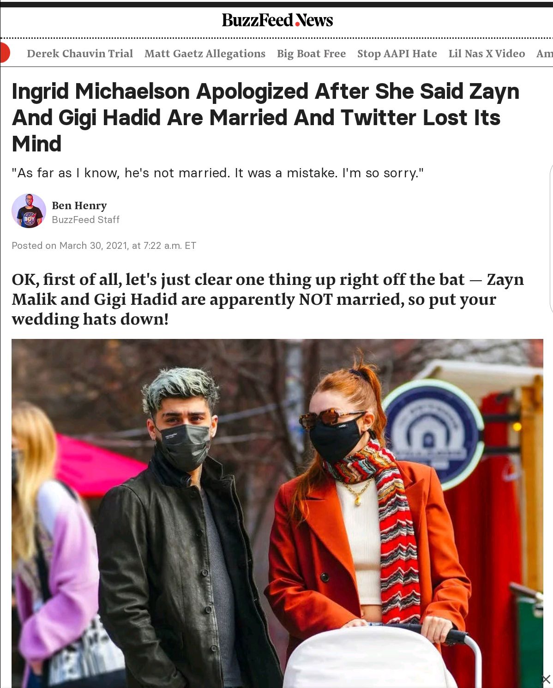This screenshot has height=688, width=553.
Task: Click the BuzzFeed Staff label
Action: (85, 220)
